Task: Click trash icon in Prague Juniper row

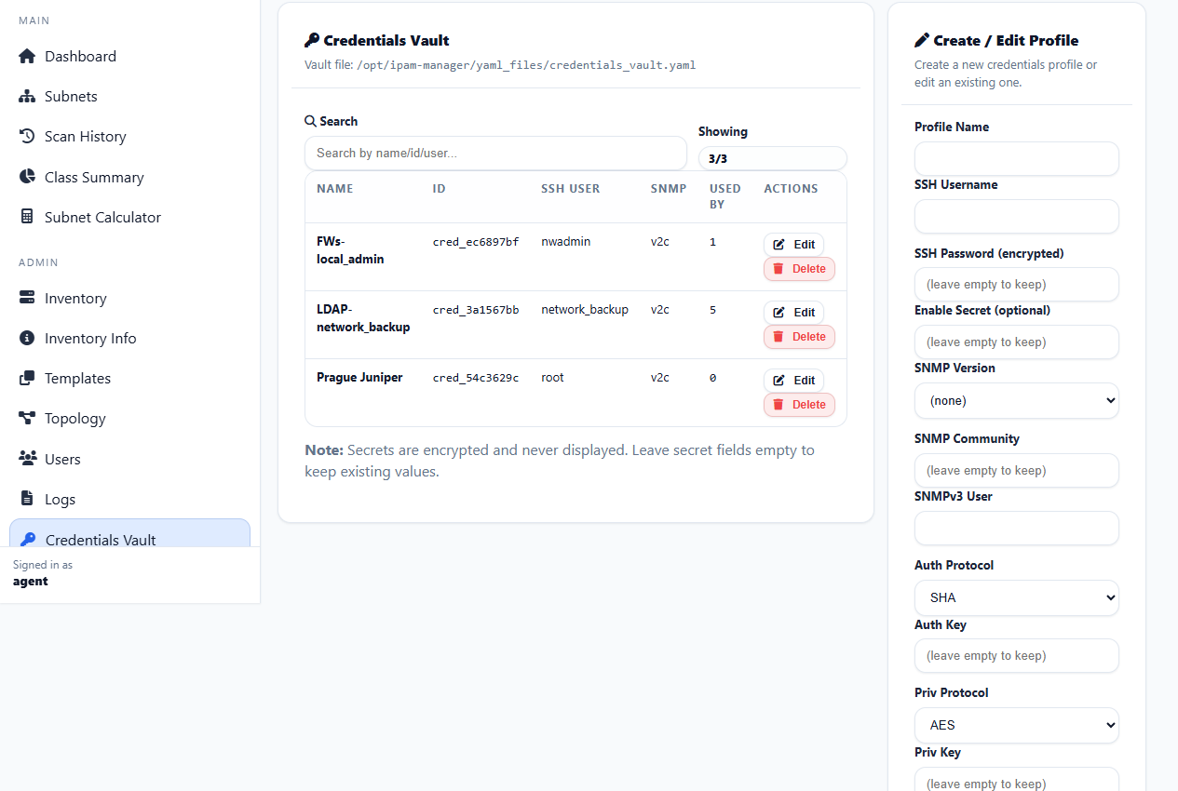Action: 779,405
